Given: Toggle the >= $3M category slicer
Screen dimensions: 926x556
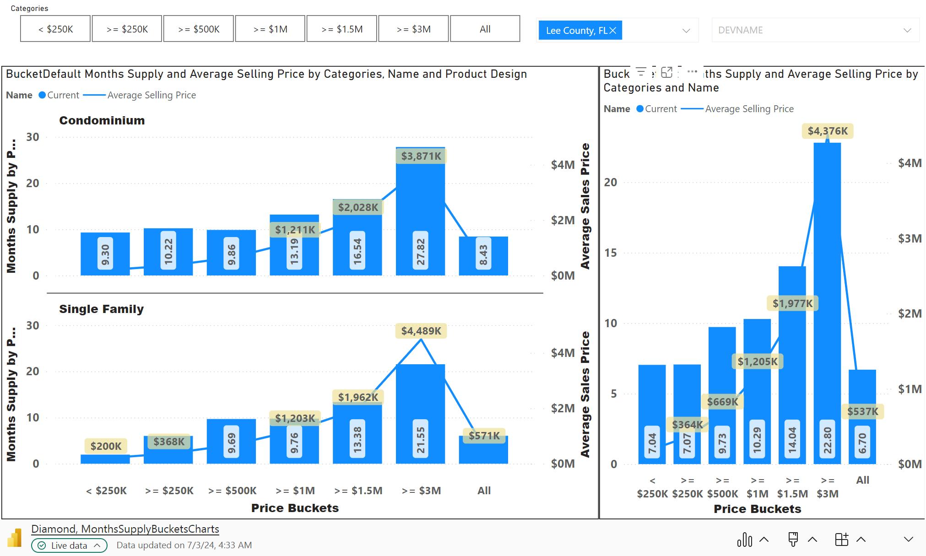Looking at the screenshot, I should (x=413, y=29).
